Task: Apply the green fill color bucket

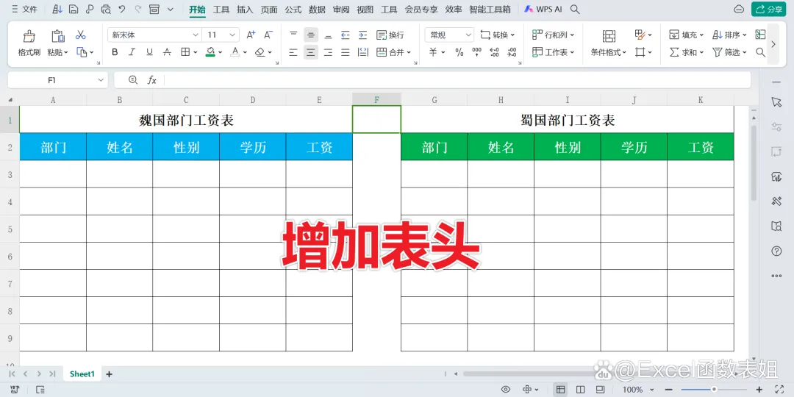Action: [211, 52]
